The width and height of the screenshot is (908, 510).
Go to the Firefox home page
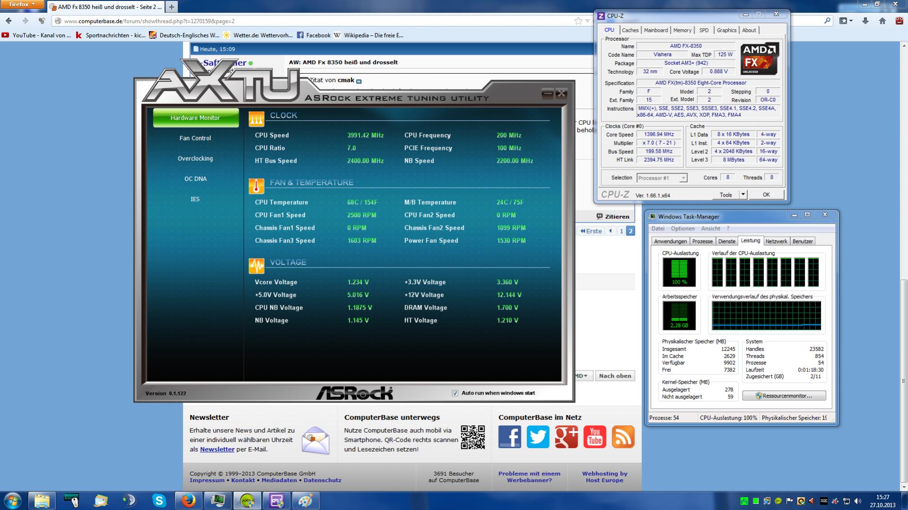pos(882,21)
